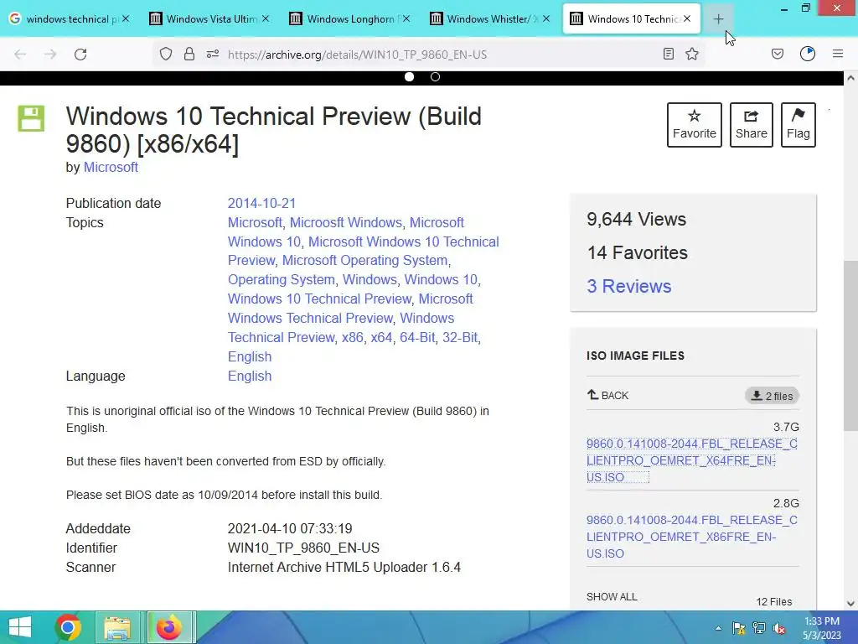The image size is (858, 644).
Task: Open muted volume tray icon
Action: [779, 628]
